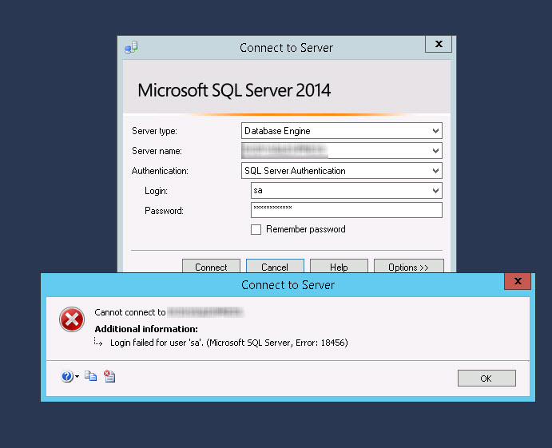This screenshot has width=552, height=448.
Task: Click the server icon in title bar
Action: click(131, 47)
